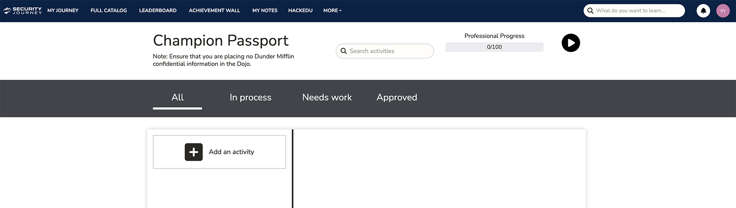Click the Security Journey logo

pos(23,11)
